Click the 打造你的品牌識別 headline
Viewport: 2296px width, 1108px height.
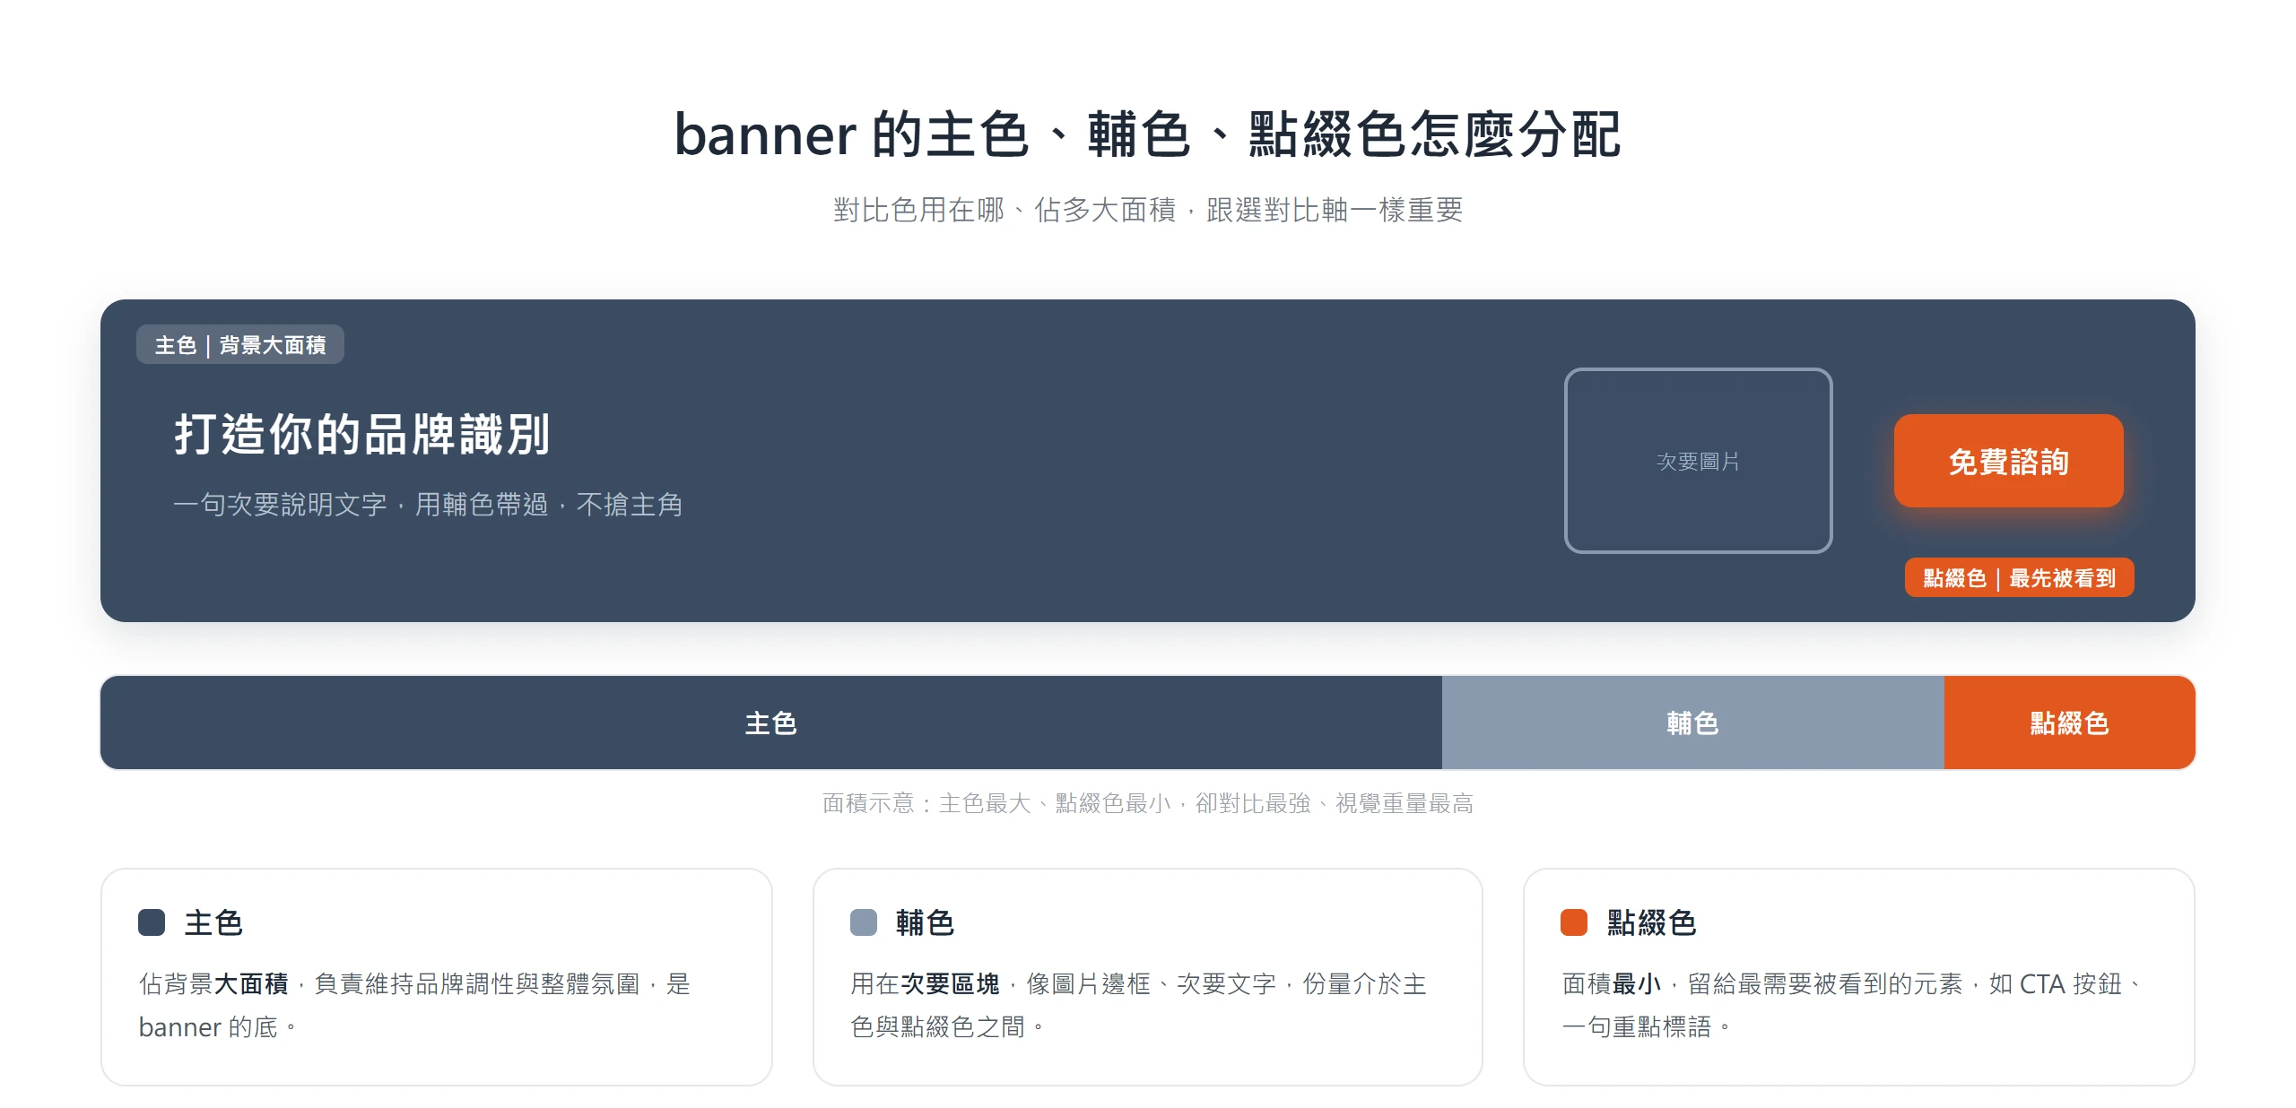361,434
